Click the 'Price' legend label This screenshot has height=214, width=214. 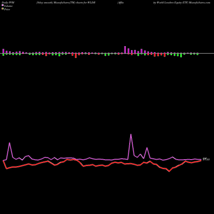coord(7,9)
